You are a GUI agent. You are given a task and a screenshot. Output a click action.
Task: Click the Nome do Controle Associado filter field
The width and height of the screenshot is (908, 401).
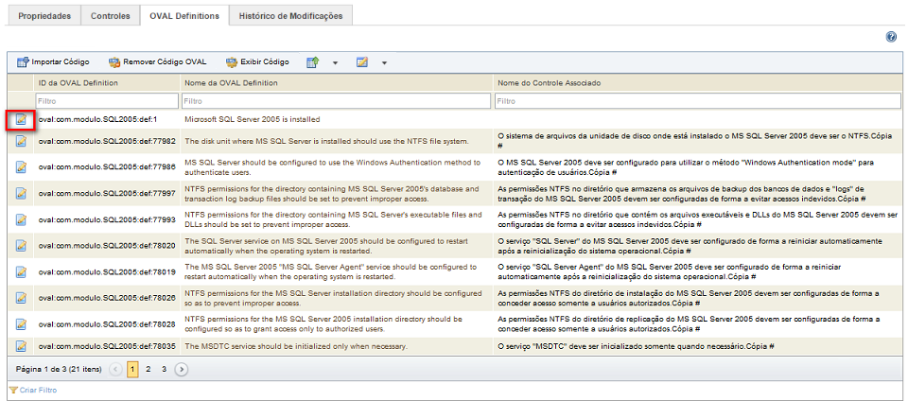(697, 101)
